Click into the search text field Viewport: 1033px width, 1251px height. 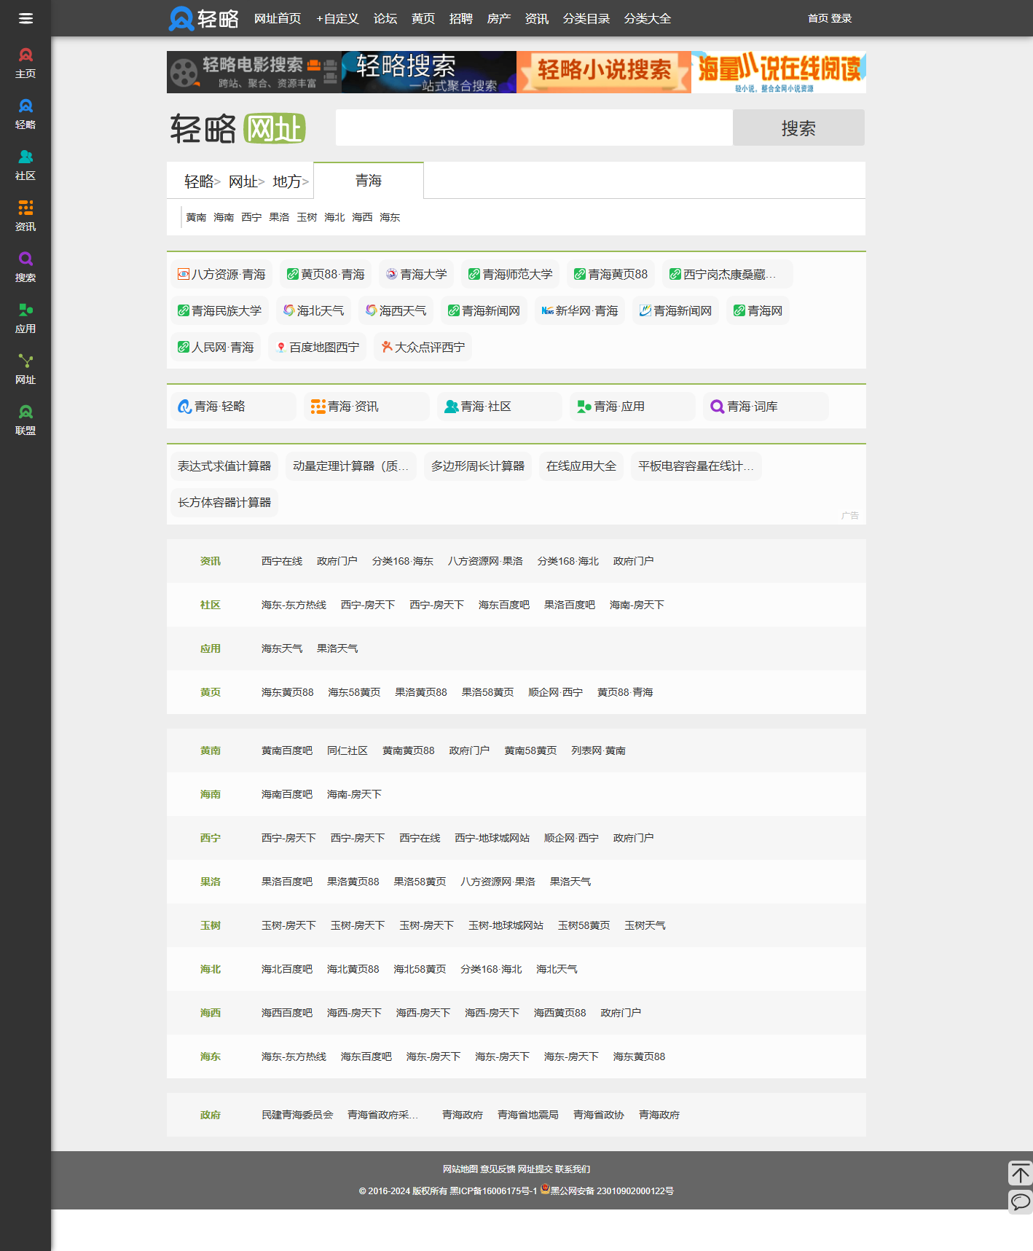(534, 128)
